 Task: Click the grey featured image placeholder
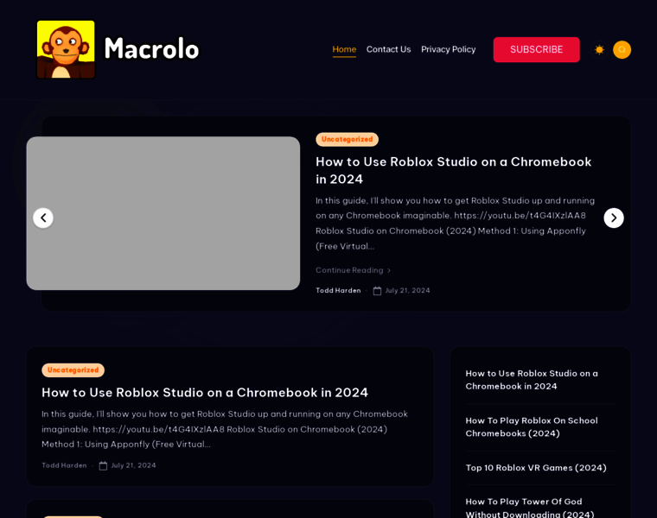coord(163,213)
